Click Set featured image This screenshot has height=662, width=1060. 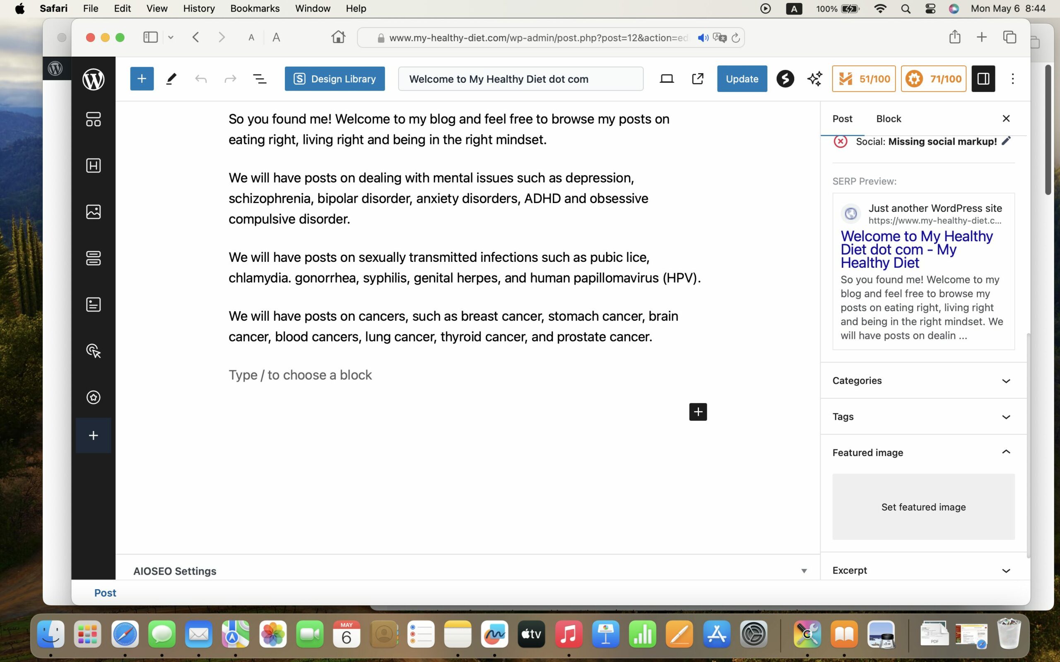point(923,506)
